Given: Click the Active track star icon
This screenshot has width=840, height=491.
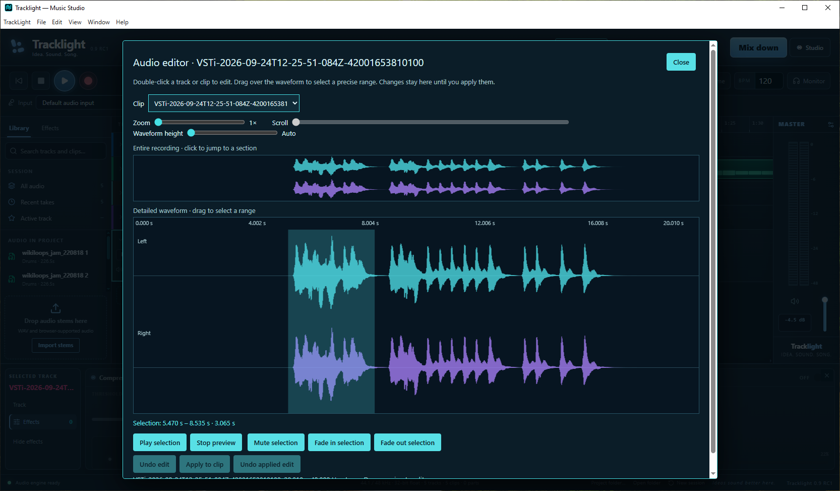Looking at the screenshot, I should coord(12,218).
